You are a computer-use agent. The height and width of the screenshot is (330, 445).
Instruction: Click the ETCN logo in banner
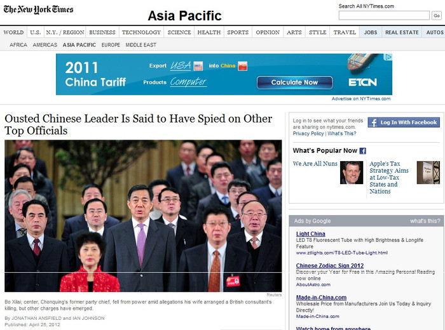point(362,82)
